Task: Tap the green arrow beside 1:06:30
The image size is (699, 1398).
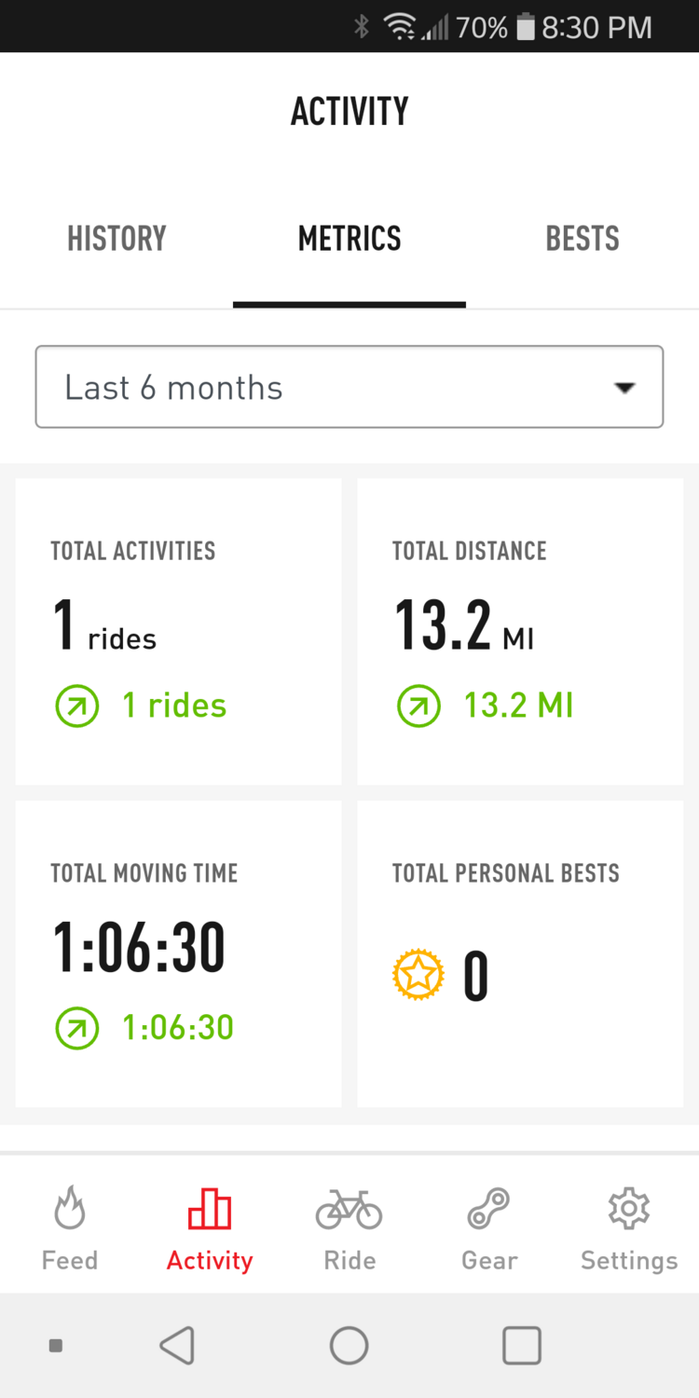Action: [x=77, y=1028]
